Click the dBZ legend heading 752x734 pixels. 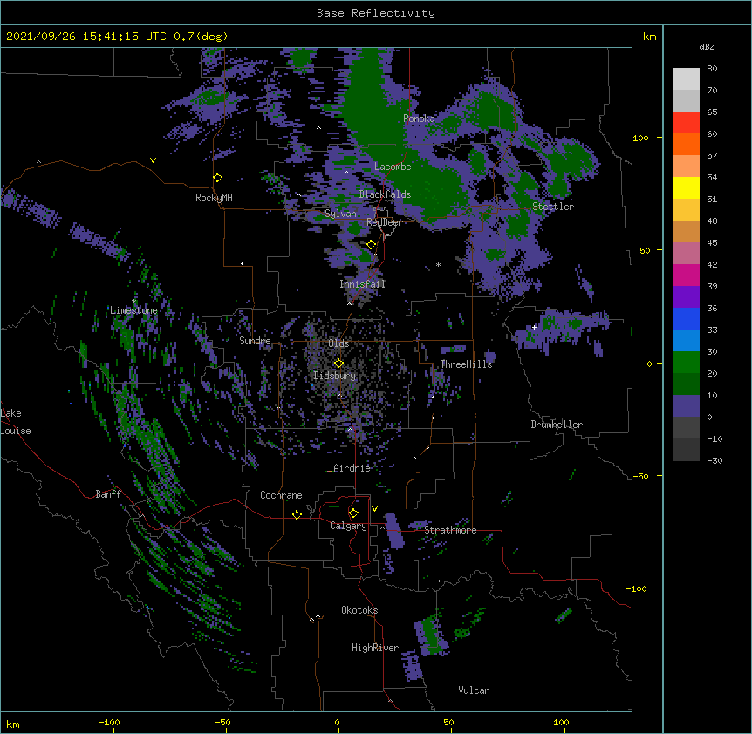click(707, 46)
